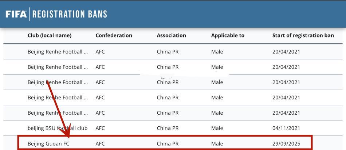Click China PR in Beijing Guoan row

pyautogui.click(x=168, y=144)
